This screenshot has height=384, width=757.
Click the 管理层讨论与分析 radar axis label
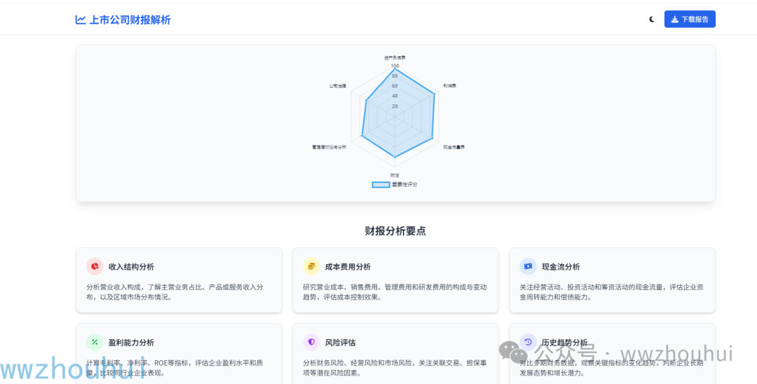tap(329, 146)
